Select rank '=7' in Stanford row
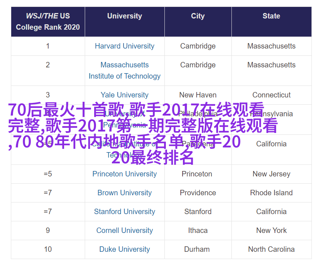The image size is (318, 263). [48, 212]
